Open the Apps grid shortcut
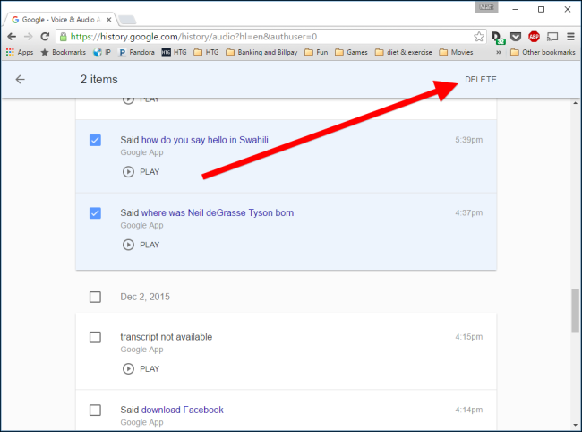The image size is (582, 432). [x=20, y=52]
